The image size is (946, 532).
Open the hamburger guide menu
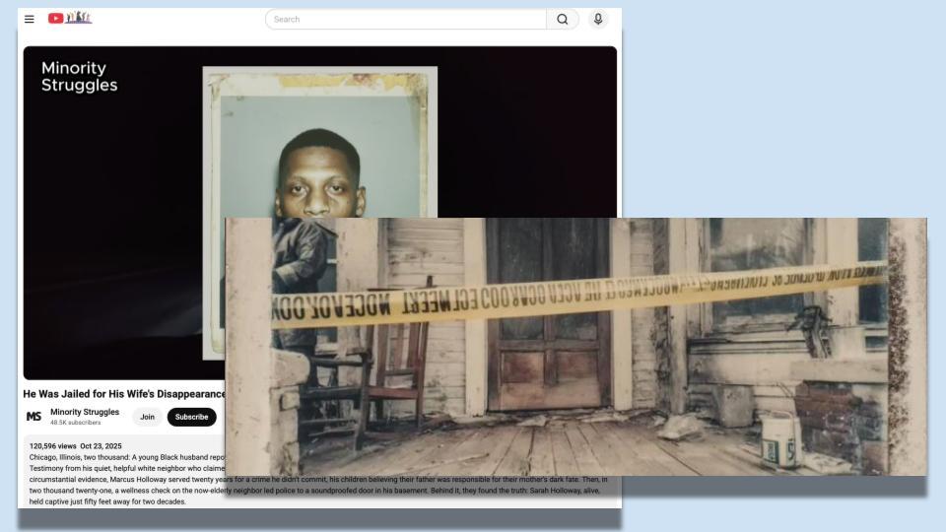tap(30, 19)
